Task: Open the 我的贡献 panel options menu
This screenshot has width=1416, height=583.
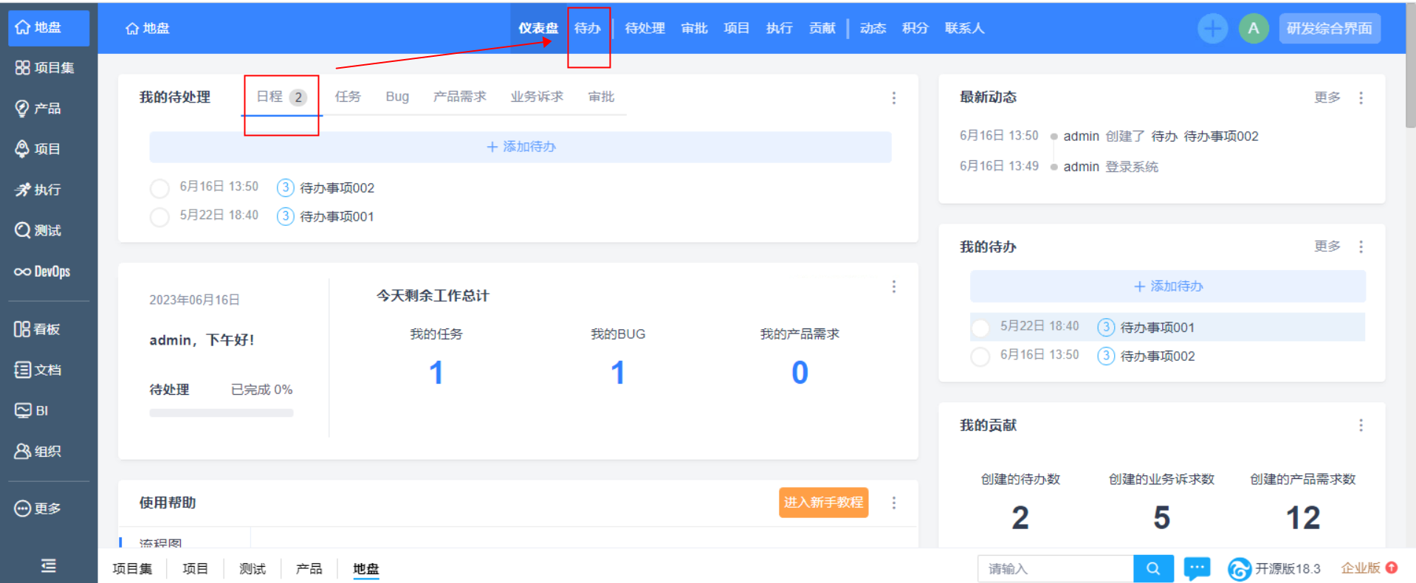Action: click(1361, 425)
